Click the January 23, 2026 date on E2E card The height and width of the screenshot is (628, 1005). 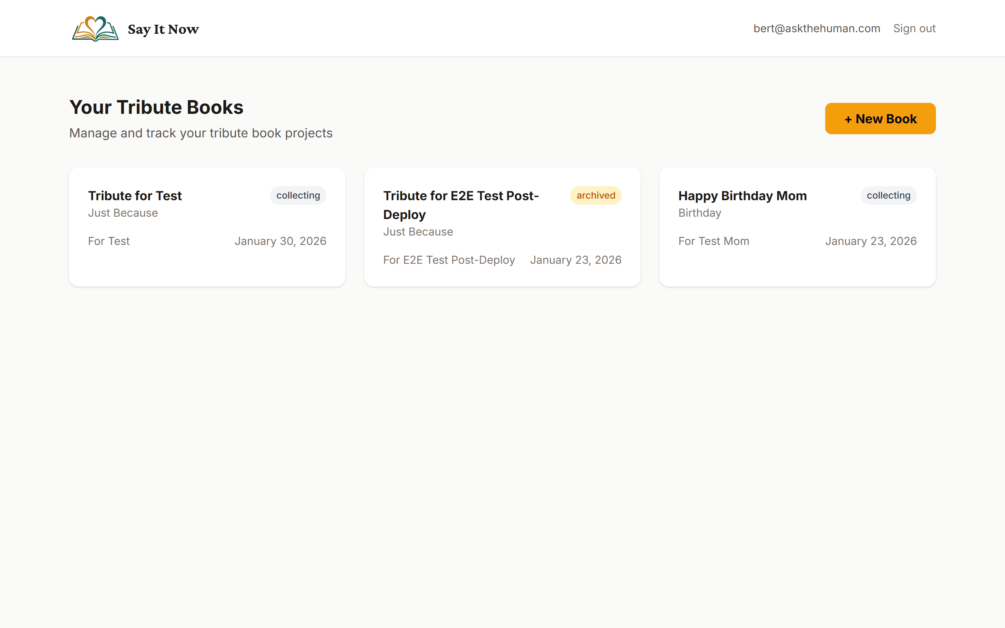576,259
